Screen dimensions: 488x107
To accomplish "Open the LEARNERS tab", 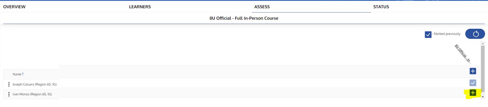I will pos(140,7).
